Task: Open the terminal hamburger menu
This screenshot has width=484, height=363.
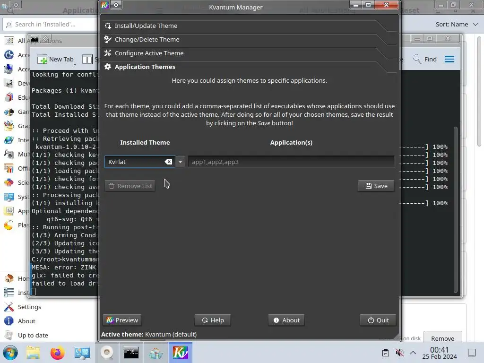Action: coord(449,59)
